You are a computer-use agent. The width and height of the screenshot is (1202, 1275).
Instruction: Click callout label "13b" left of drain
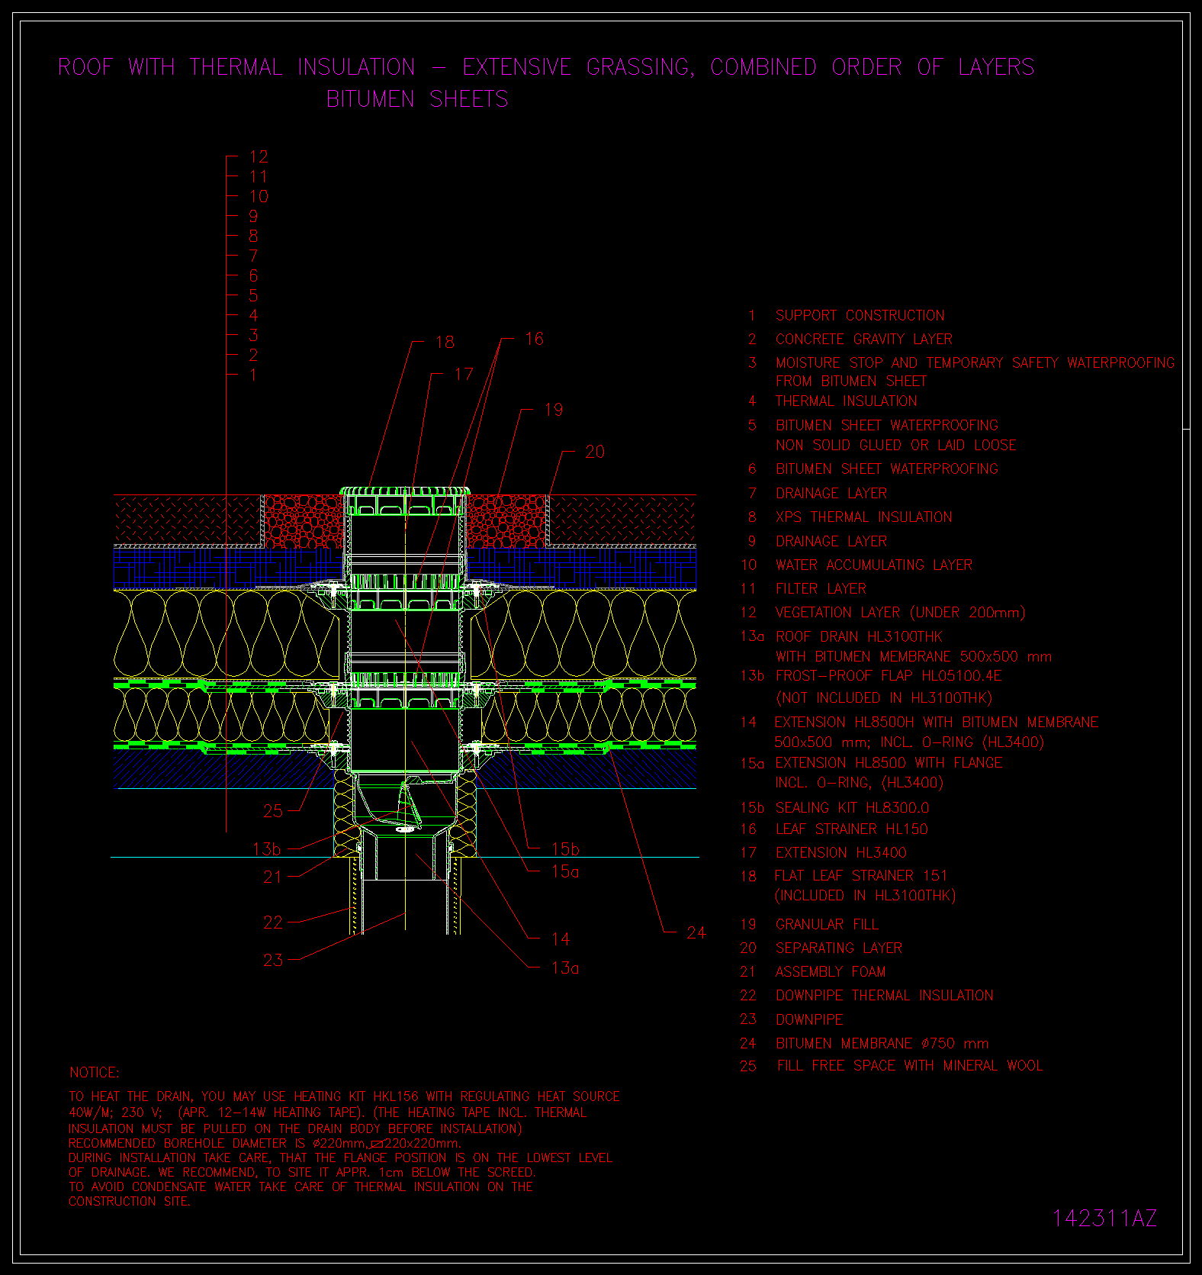point(267,849)
